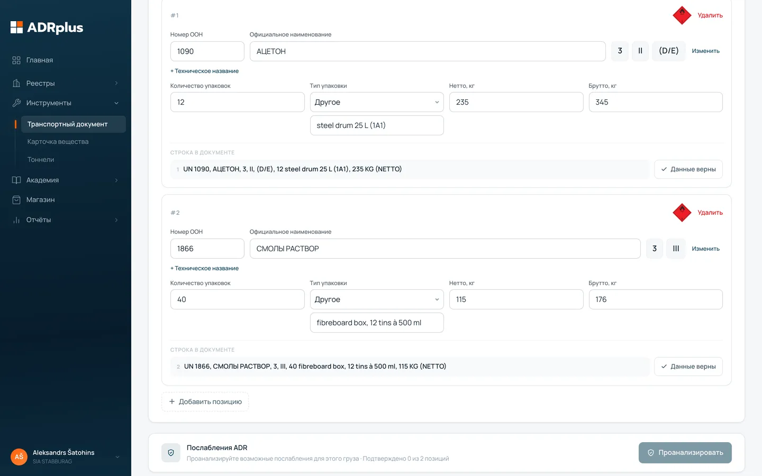Click the Нетто field showing 235

coord(516,102)
